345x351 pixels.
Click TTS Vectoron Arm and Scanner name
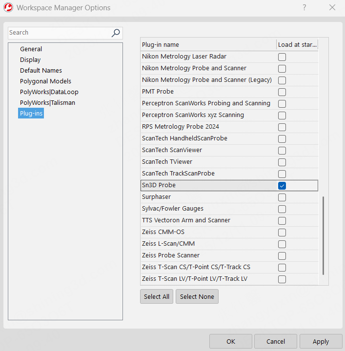(x=186, y=220)
